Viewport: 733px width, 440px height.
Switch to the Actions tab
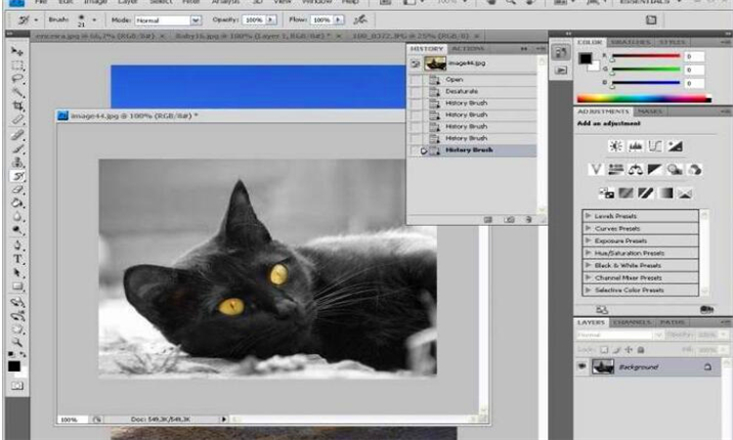[x=467, y=48]
